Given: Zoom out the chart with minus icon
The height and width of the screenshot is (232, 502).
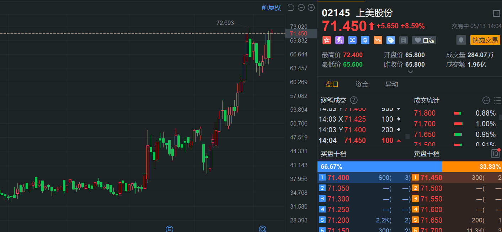Looking at the screenshot, I should [x=301, y=7].
